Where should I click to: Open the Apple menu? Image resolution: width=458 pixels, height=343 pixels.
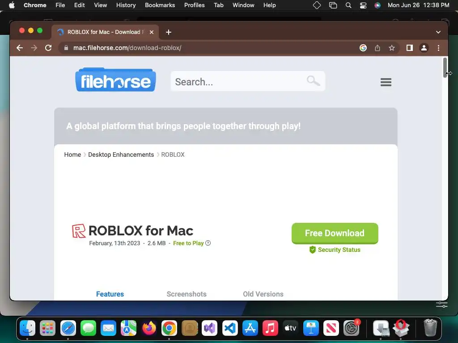pyautogui.click(x=12, y=5)
